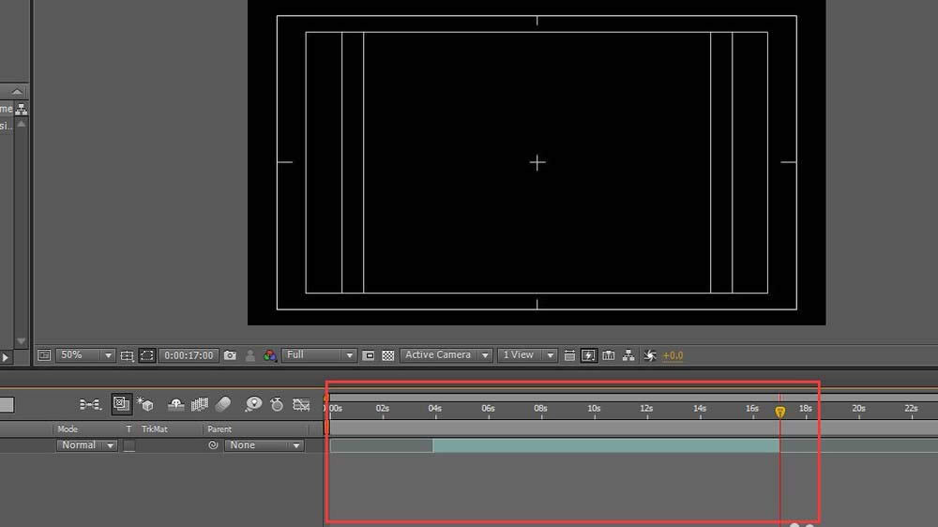Open the 50% magnification dropdown
This screenshot has height=527, width=938.
[85, 355]
